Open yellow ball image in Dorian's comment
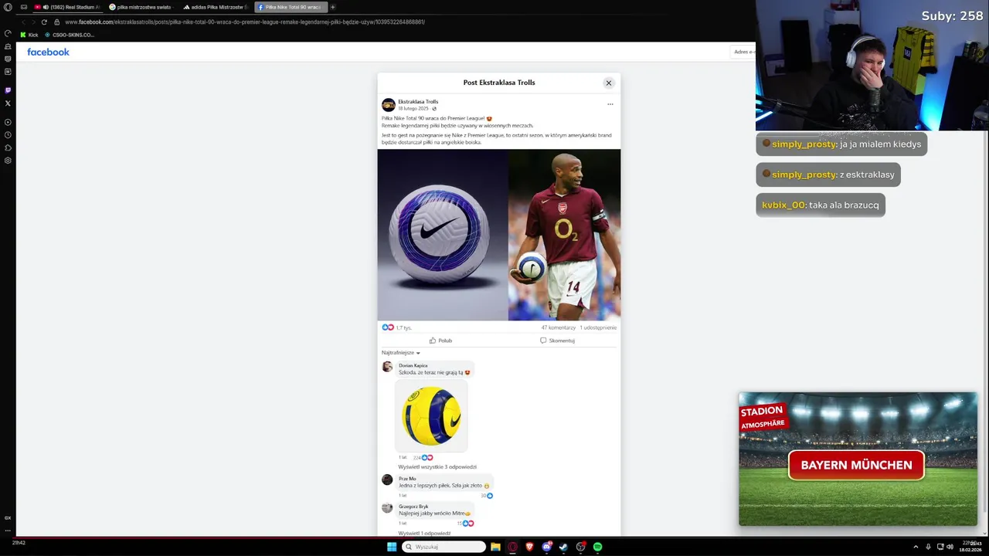The image size is (989, 556). click(x=431, y=415)
